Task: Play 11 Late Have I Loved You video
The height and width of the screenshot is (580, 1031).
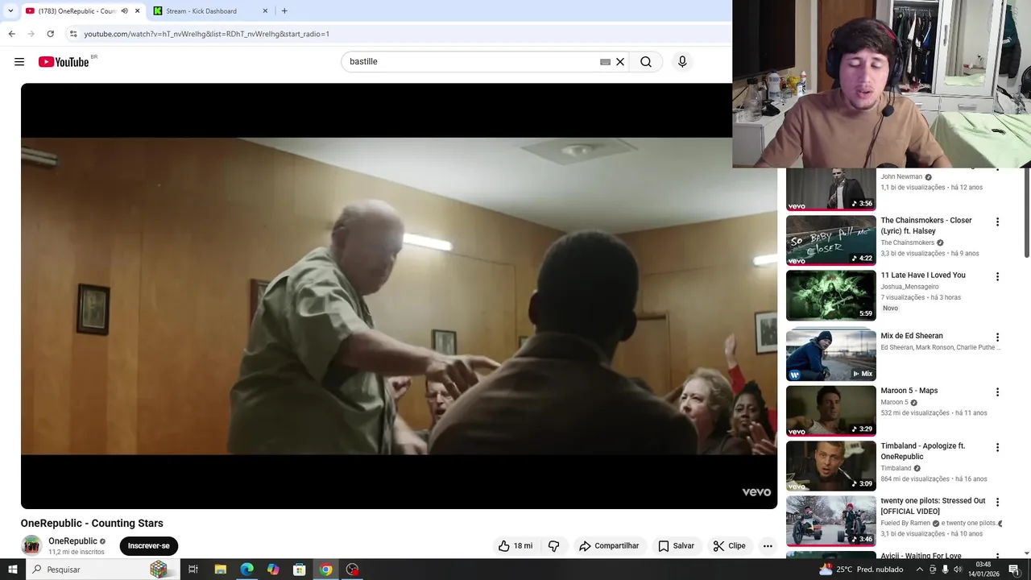Action: point(830,295)
